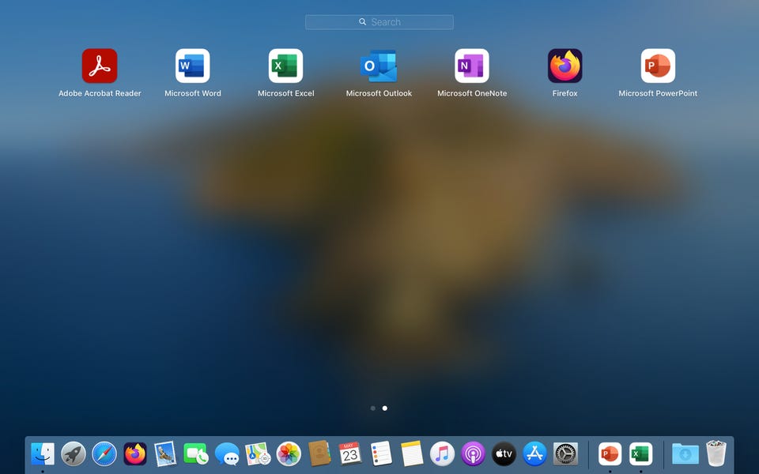Image resolution: width=759 pixels, height=474 pixels.
Task: Open Finder from the Dock
Action: click(x=43, y=454)
